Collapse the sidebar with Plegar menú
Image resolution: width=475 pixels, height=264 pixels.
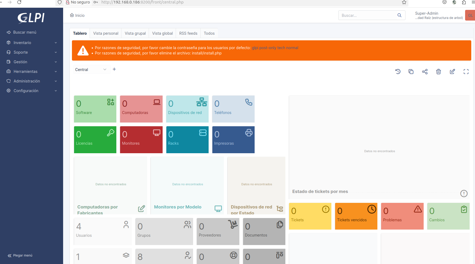20,255
